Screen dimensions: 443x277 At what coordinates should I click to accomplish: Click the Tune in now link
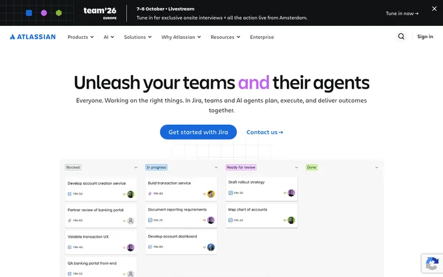coord(402,14)
